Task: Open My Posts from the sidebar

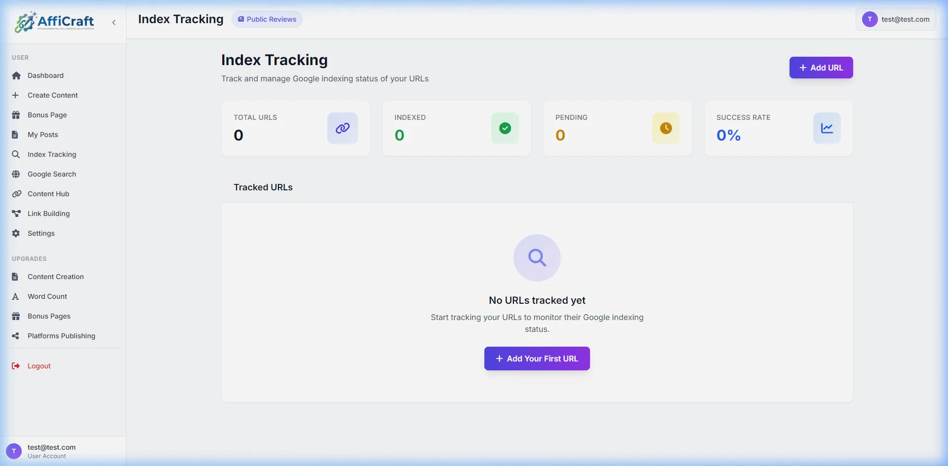Action: (42, 134)
